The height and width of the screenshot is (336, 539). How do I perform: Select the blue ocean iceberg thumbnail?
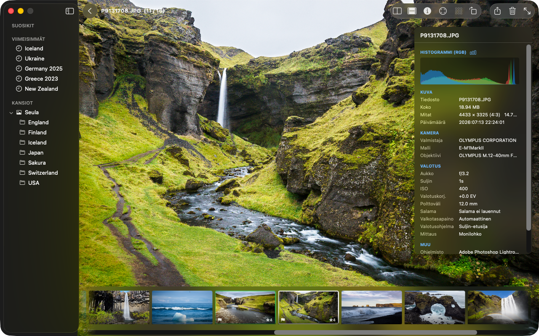[x=182, y=307]
